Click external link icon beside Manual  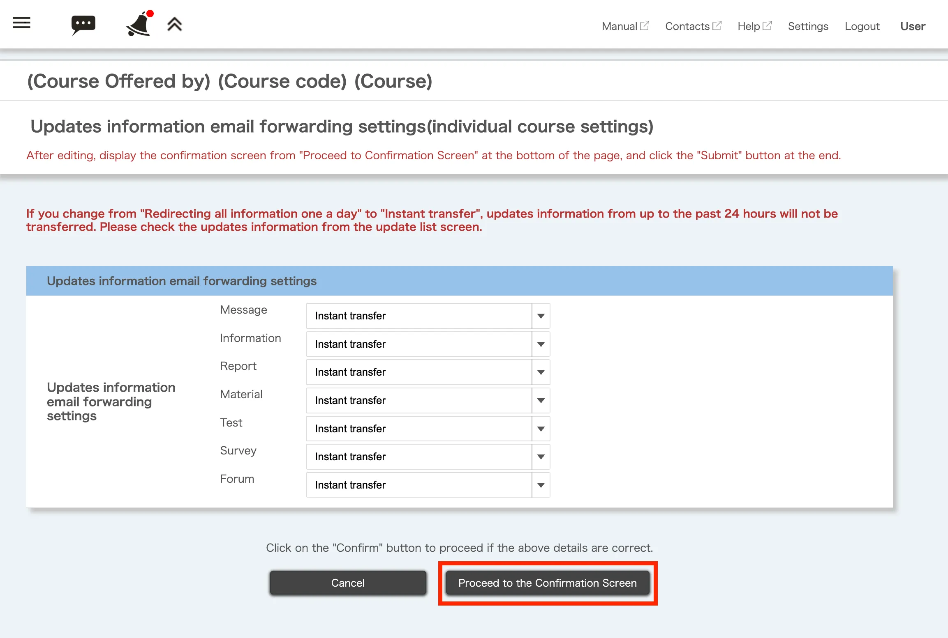(645, 25)
